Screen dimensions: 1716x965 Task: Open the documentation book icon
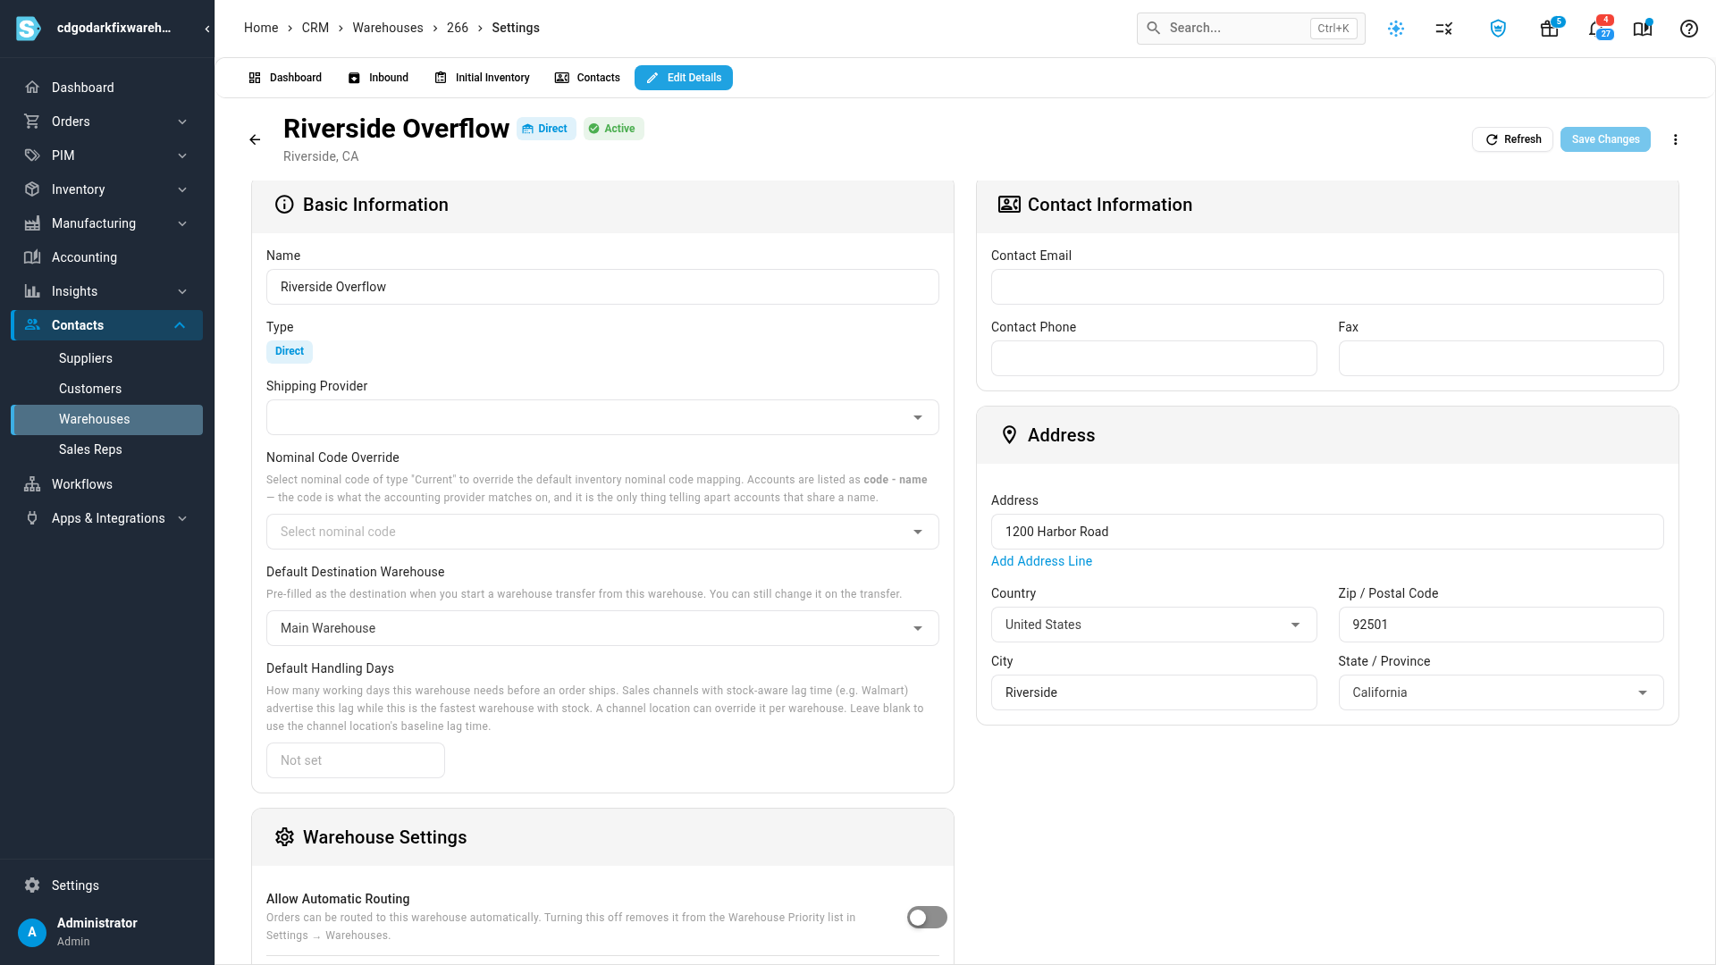1643,29
